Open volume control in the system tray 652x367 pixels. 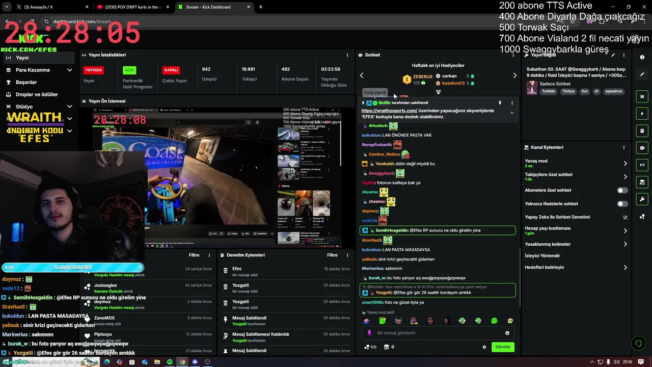[617, 362]
